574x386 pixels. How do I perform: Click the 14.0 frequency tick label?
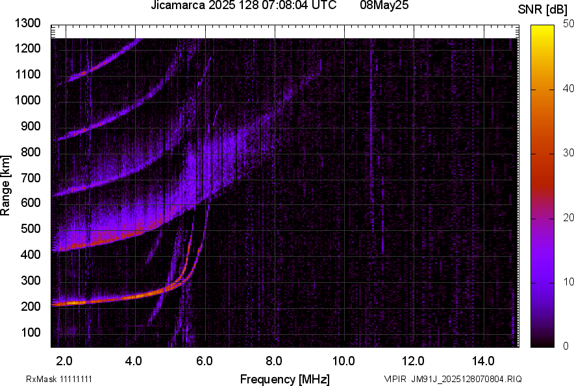click(x=483, y=361)
